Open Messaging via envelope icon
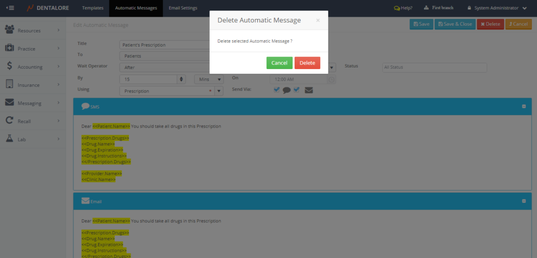 pyautogui.click(x=9, y=103)
